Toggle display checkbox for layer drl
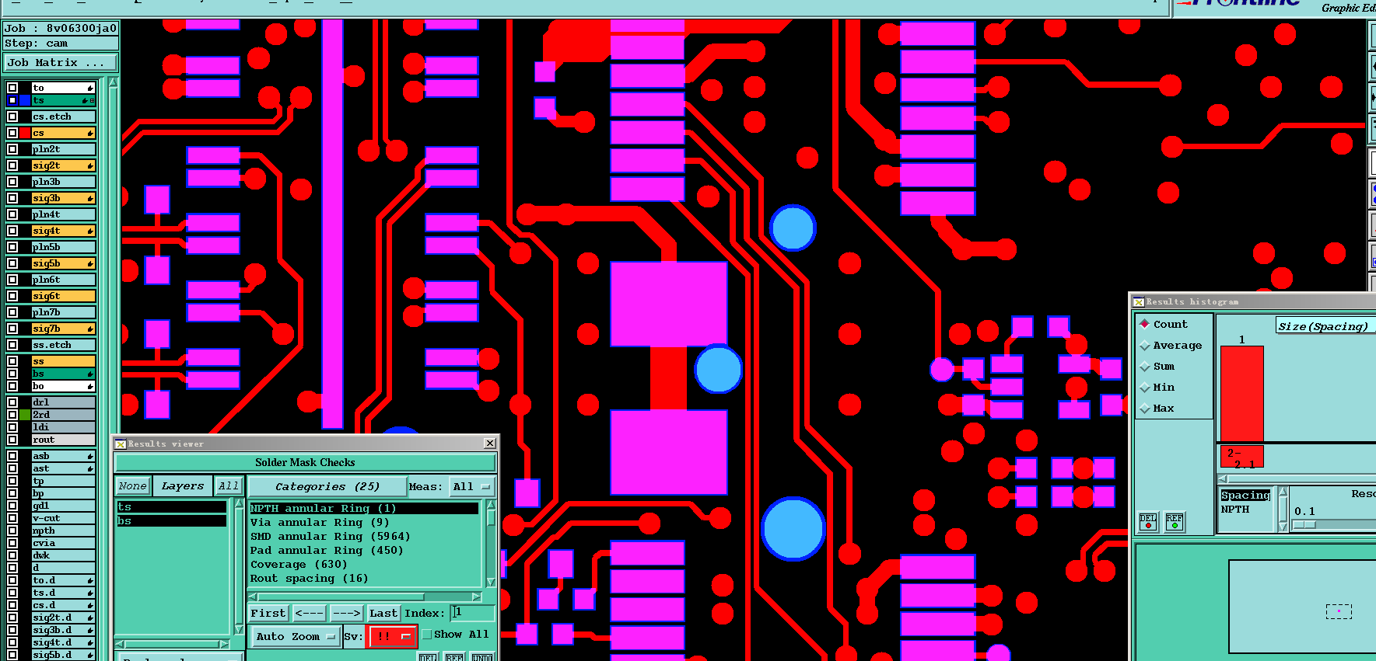 [x=12, y=402]
